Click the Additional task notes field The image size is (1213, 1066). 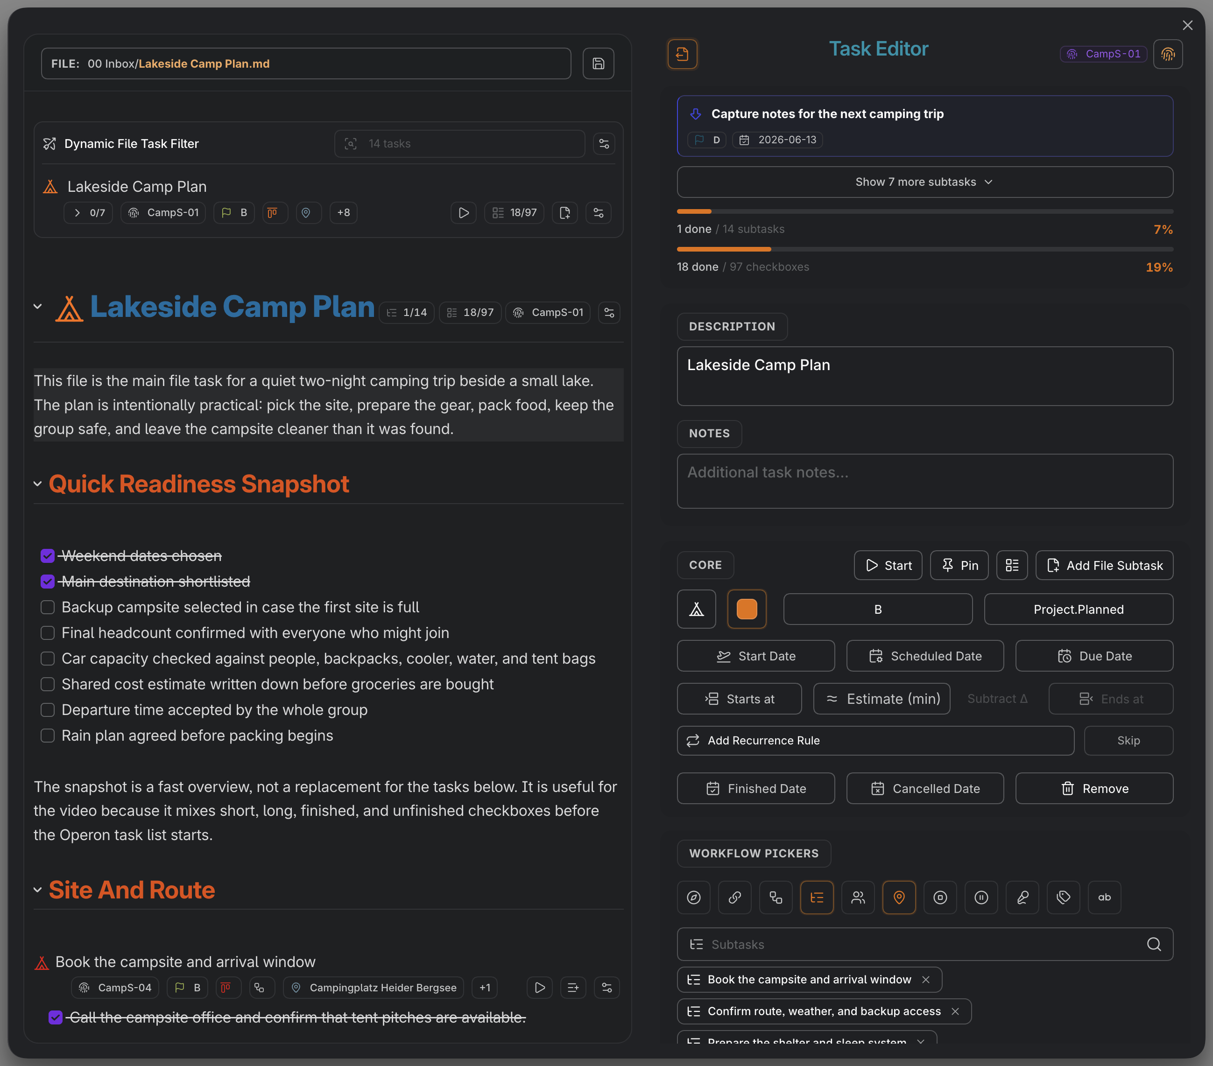[924, 481]
